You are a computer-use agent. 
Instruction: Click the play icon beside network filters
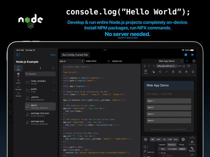pyautogui.click(x=183, y=139)
